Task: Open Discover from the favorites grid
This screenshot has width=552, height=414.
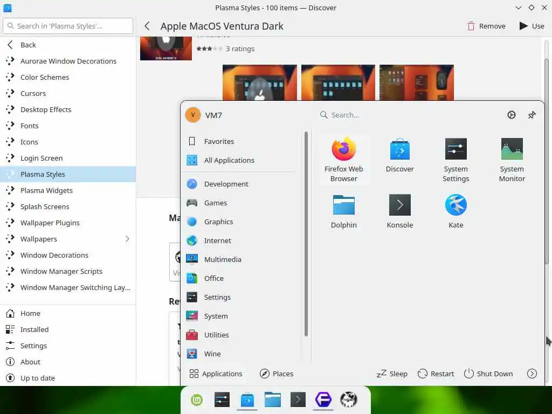Action: pyautogui.click(x=399, y=155)
